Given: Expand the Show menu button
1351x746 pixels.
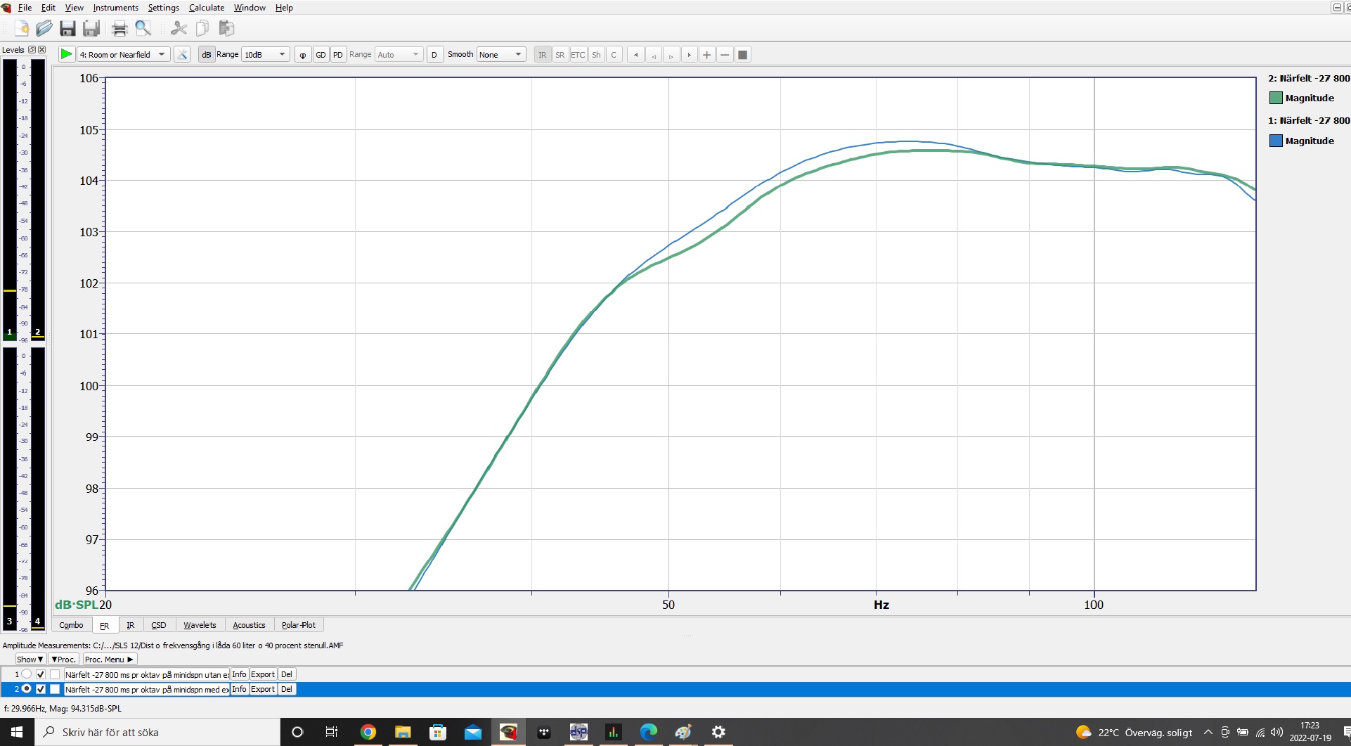Looking at the screenshot, I should coord(30,660).
